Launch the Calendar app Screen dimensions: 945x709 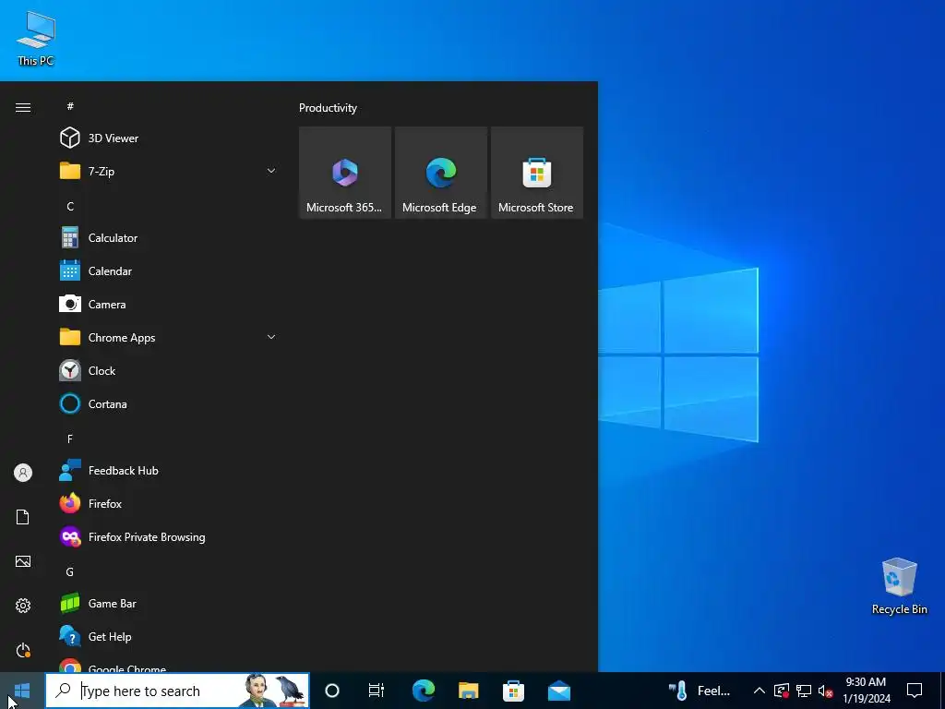click(x=169, y=271)
